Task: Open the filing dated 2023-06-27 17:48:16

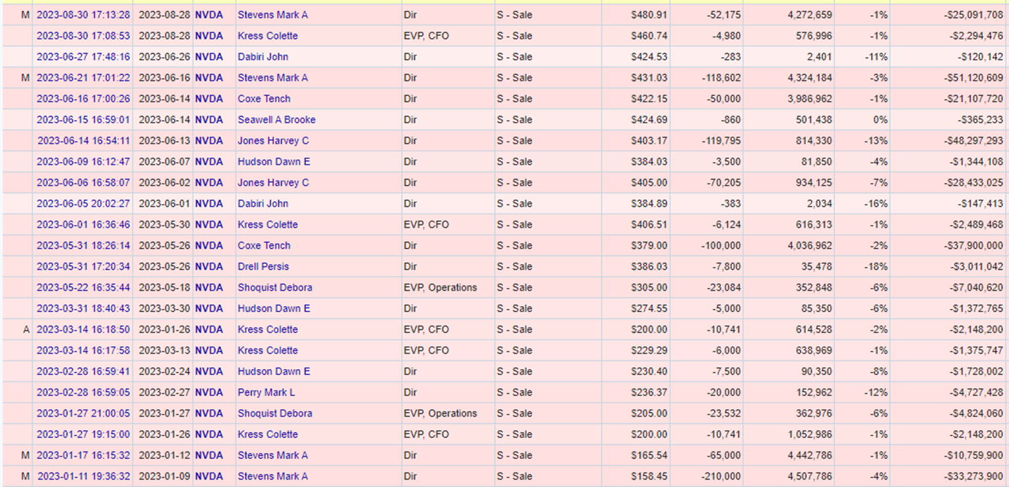Action: click(83, 57)
